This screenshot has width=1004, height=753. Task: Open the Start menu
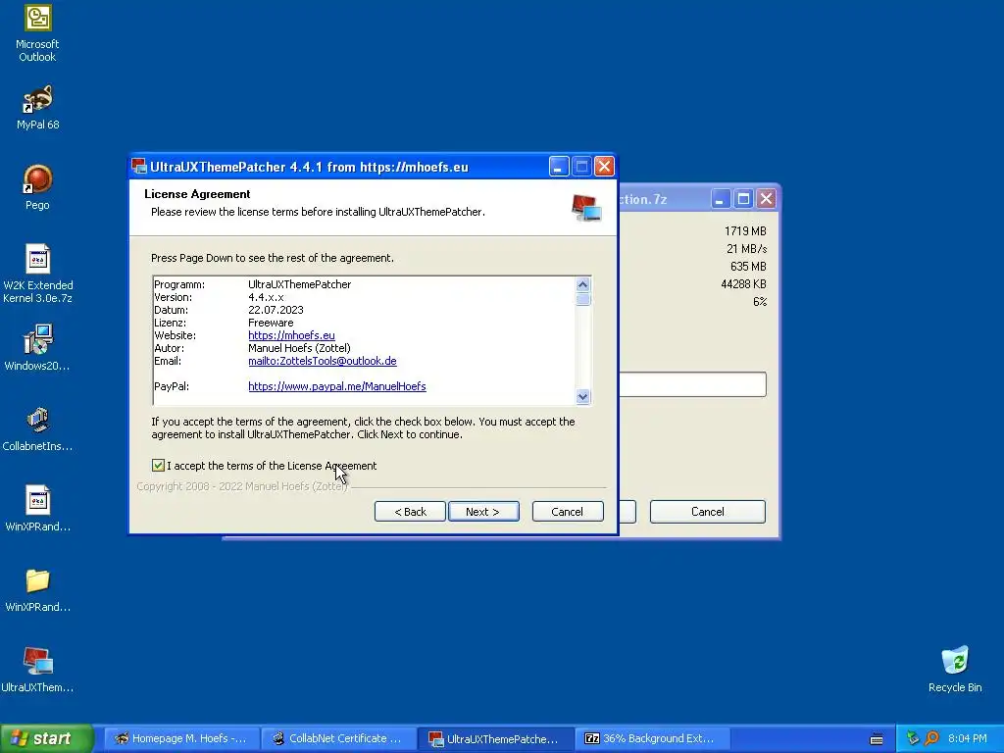47,739
